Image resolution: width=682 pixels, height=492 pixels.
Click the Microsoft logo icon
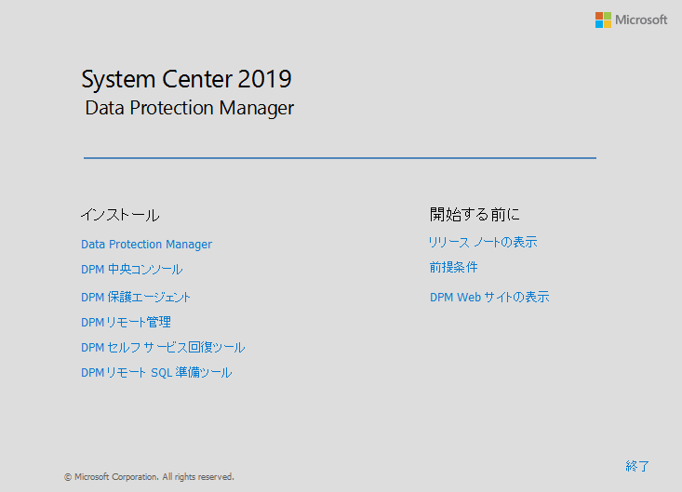pos(603,20)
